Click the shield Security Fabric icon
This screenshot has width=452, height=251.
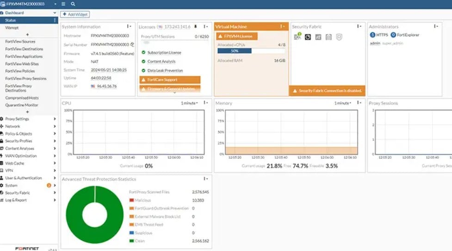(339, 37)
